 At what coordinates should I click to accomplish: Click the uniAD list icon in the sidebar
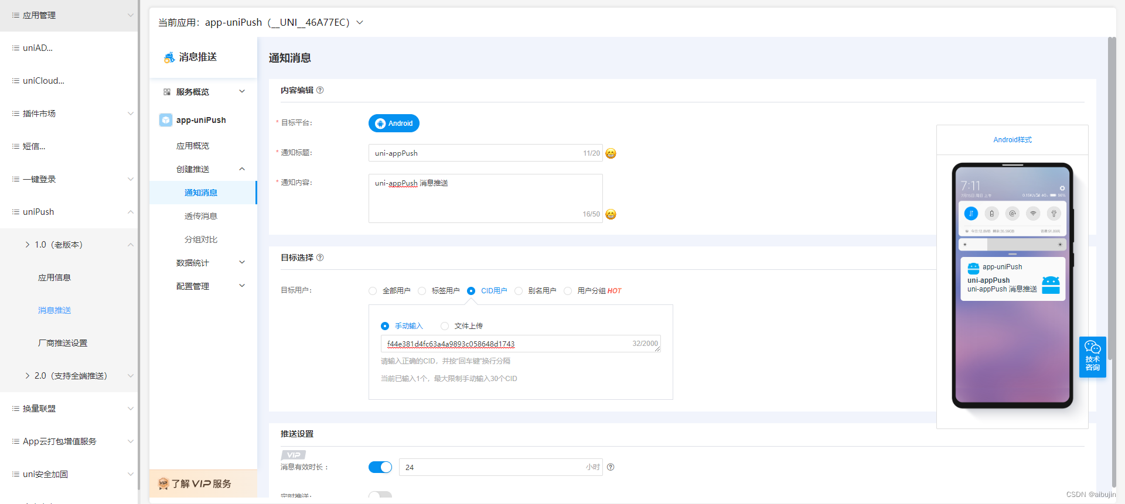pos(16,48)
